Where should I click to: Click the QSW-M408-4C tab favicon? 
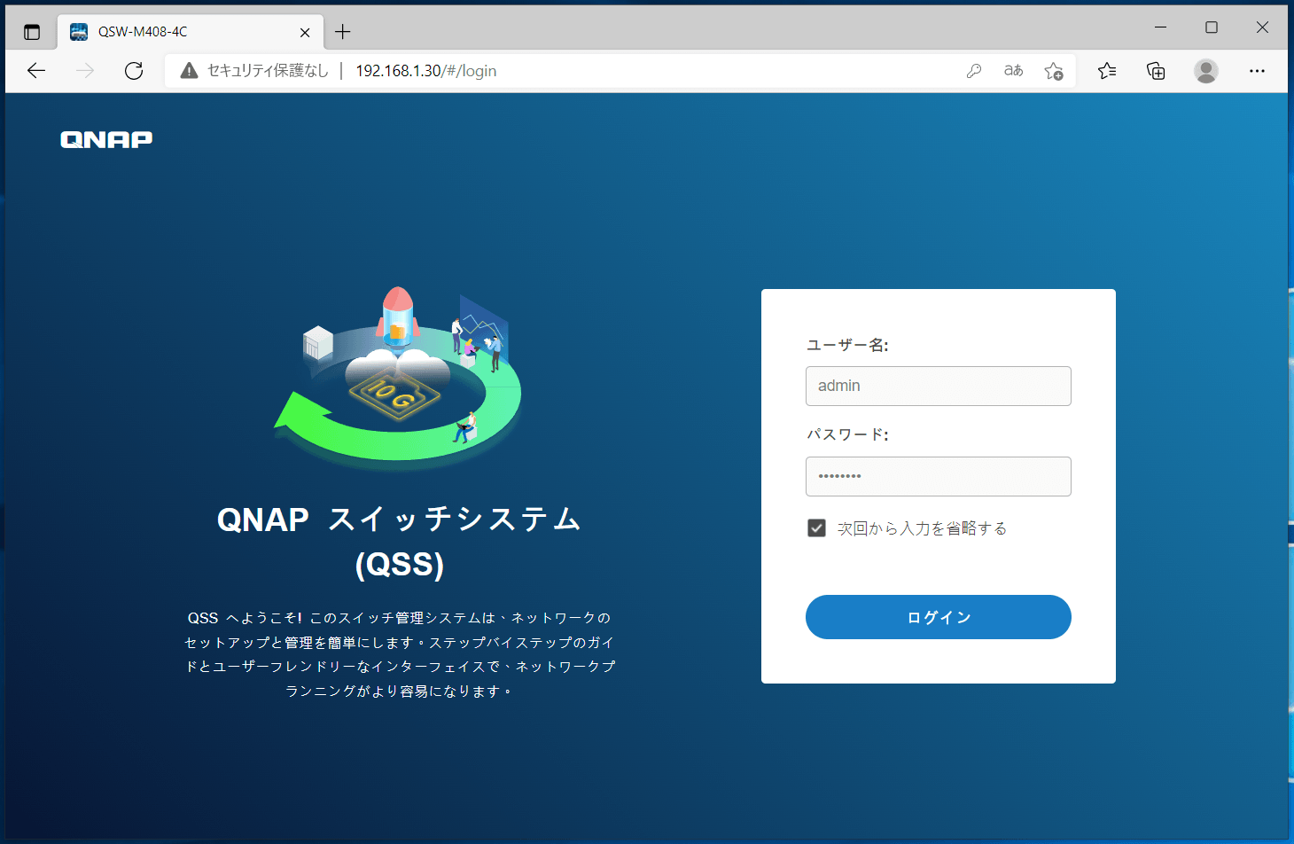tap(79, 32)
